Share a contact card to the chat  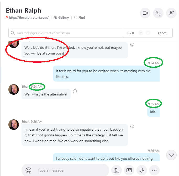tap(129, 170)
